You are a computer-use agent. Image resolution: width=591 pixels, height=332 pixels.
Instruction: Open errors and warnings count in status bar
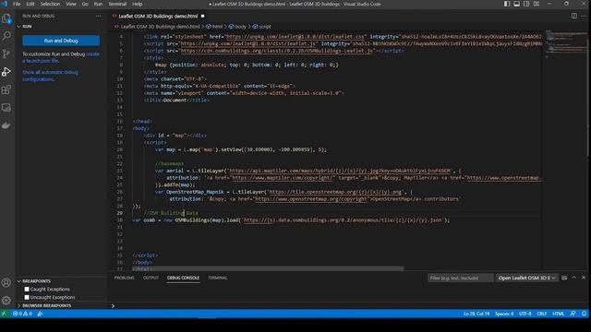22,314
